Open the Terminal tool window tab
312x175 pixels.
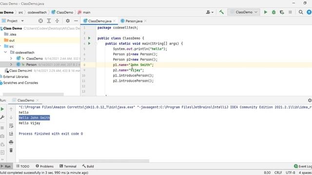click(68, 166)
